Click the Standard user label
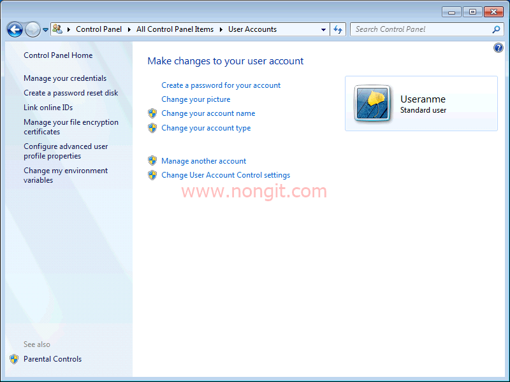 [423, 110]
